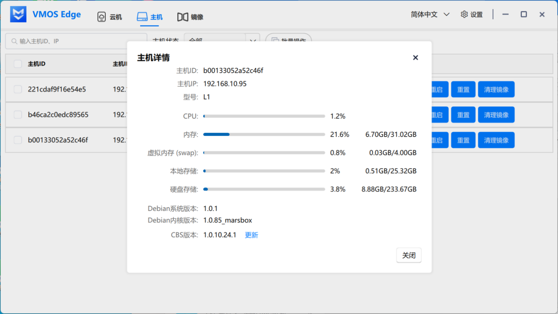Click the VMOS Edge logo icon
The height and width of the screenshot is (314, 558).
18,15
